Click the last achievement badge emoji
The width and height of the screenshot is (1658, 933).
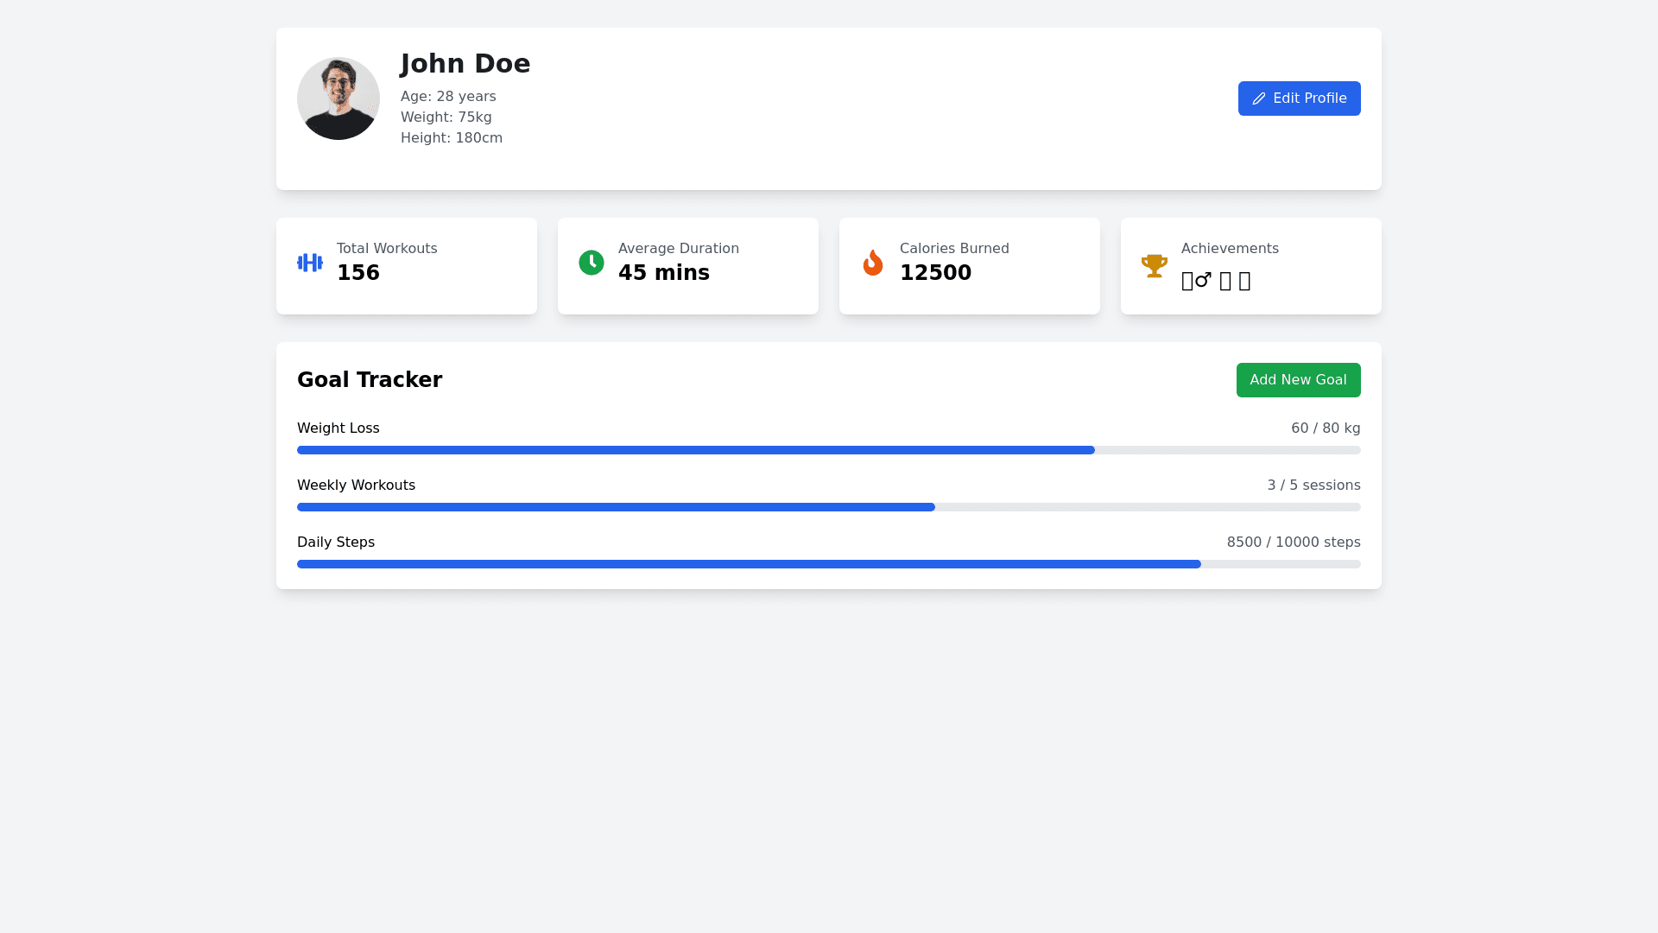(x=1244, y=281)
